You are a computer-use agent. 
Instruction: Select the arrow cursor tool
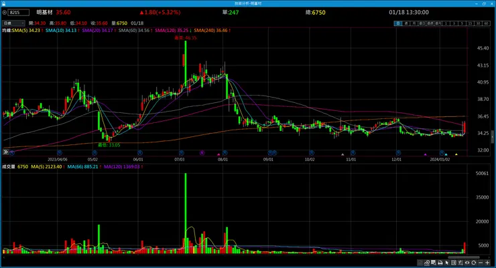point(447,263)
